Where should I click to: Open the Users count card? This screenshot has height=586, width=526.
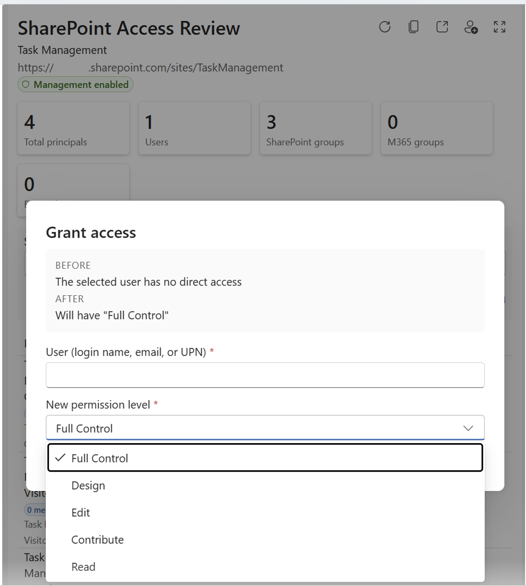[195, 128]
